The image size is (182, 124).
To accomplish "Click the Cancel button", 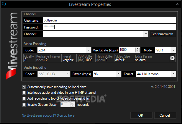I will click(x=165, y=115).
